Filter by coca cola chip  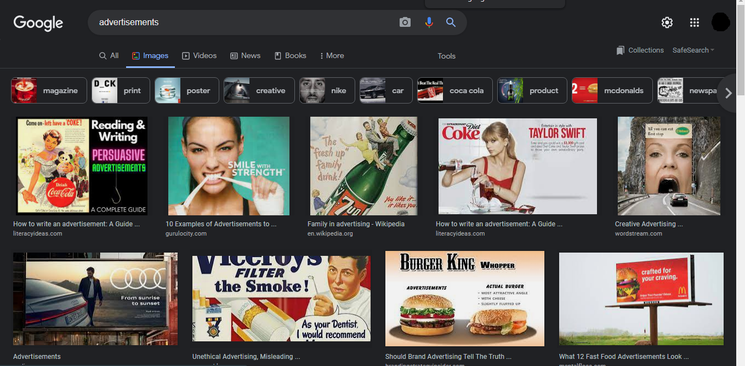coord(455,90)
